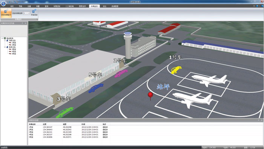
Task: Click the yellow car model labeled 1号车
Action: click(x=176, y=69)
